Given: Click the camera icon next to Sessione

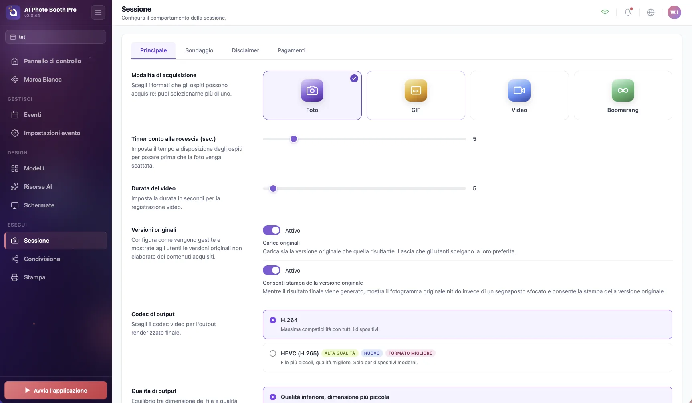Looking at the screenshot, I should point(15,241).
